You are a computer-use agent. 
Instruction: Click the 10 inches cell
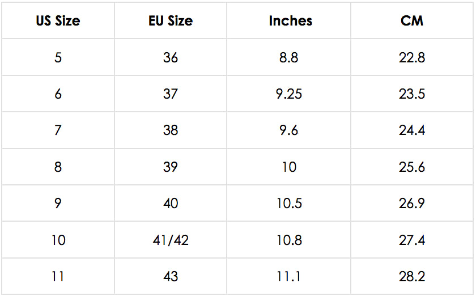pyautogui.click(x=288, y=167)
